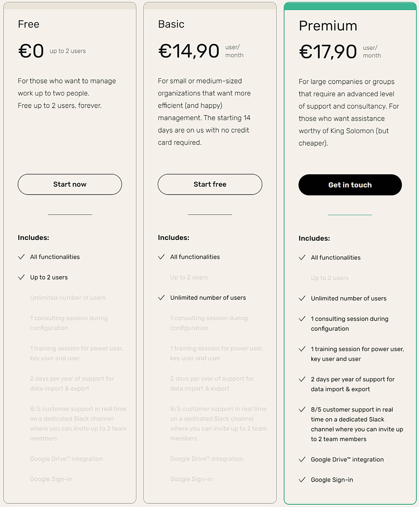
Task: Click the €0 price label
Action: (31, 51)
